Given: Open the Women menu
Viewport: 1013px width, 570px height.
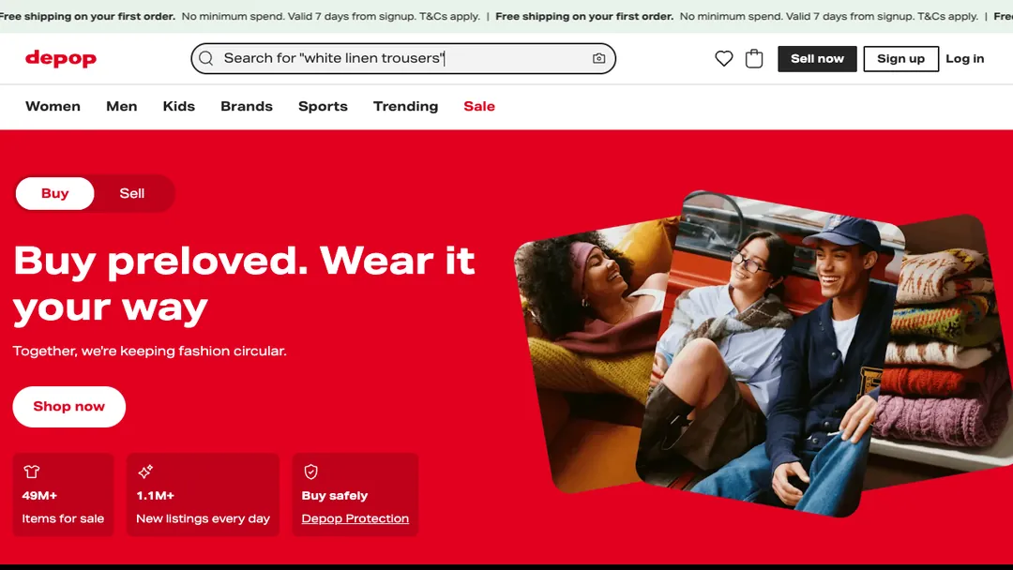Looking at the screenshot, I should pyautogui.click(x=53, y=107).
